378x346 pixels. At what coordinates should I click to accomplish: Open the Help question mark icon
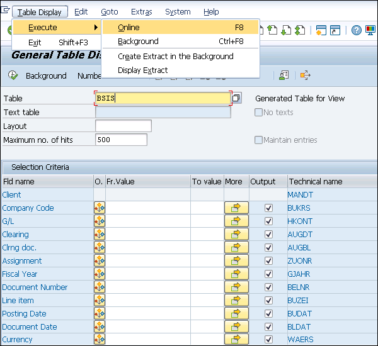click(x=356, y=30)
